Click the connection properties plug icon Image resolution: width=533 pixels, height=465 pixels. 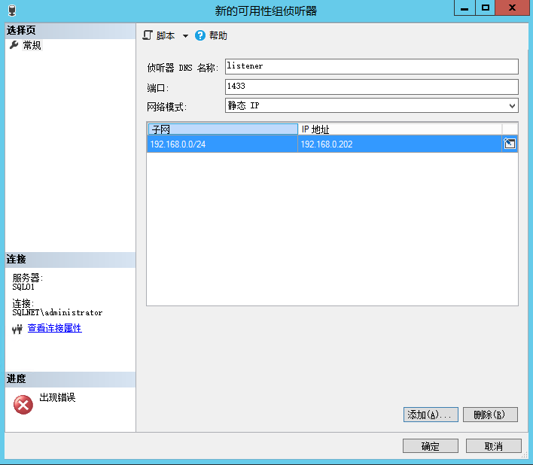click(17, 329)
